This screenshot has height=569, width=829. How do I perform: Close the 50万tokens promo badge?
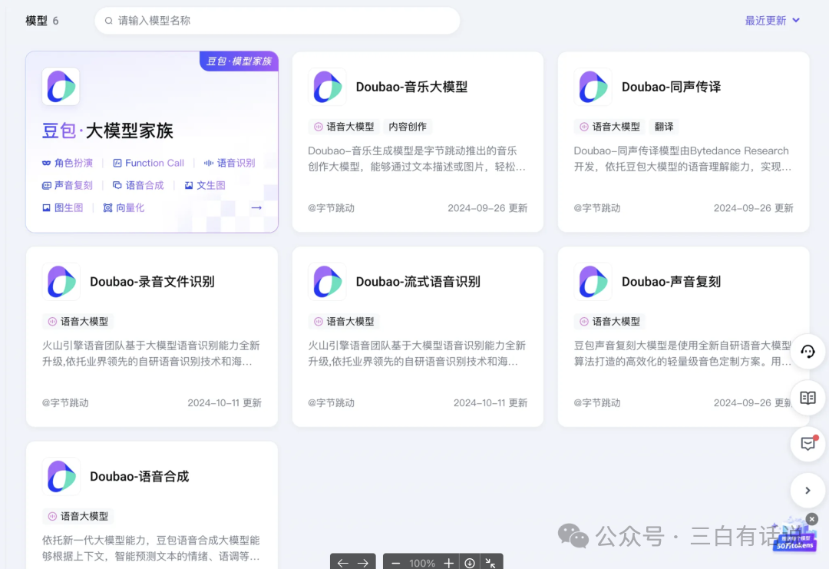click(812, 519)
